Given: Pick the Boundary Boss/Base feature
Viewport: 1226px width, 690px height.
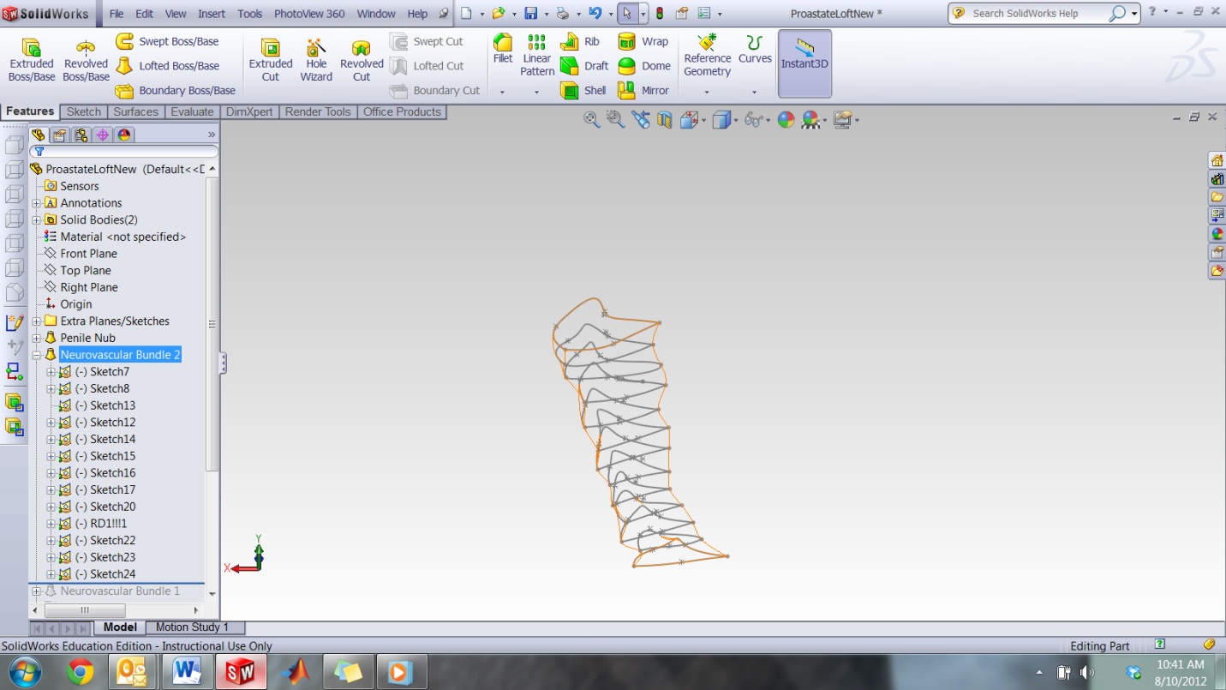Looking at the screenshot, I should coord(176,90).
